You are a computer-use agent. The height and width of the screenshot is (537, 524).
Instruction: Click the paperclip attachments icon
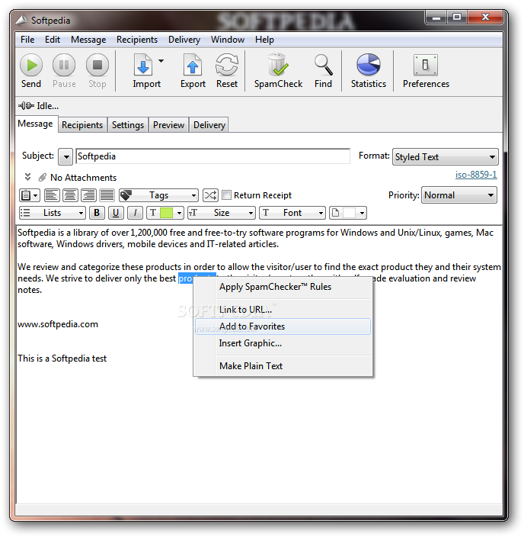(43, 178)
